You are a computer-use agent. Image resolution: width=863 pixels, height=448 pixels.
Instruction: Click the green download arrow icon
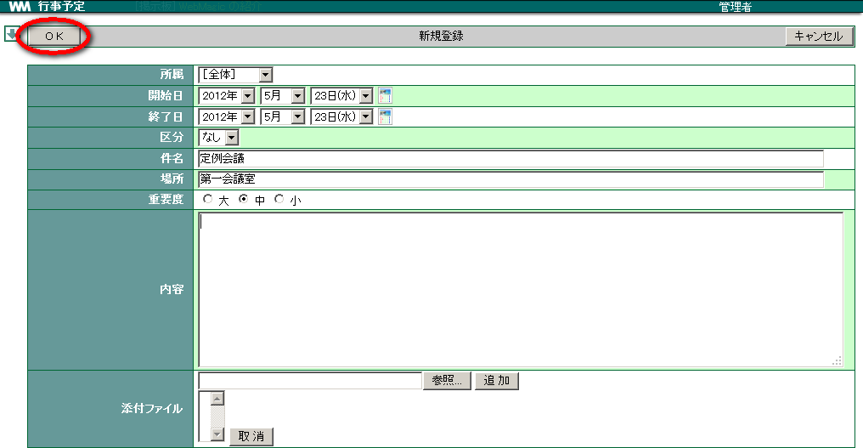coord(11,34)
